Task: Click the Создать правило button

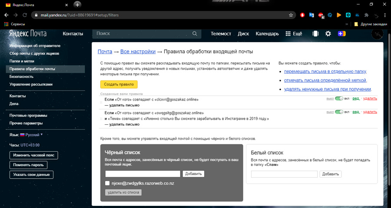Action: [119, 84]
